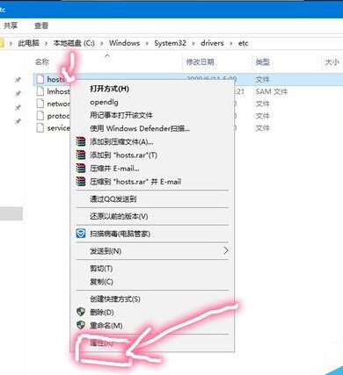Sort by the 类型 column header
343x375 pixels.
pyautogui.click(x=263, y=62)
